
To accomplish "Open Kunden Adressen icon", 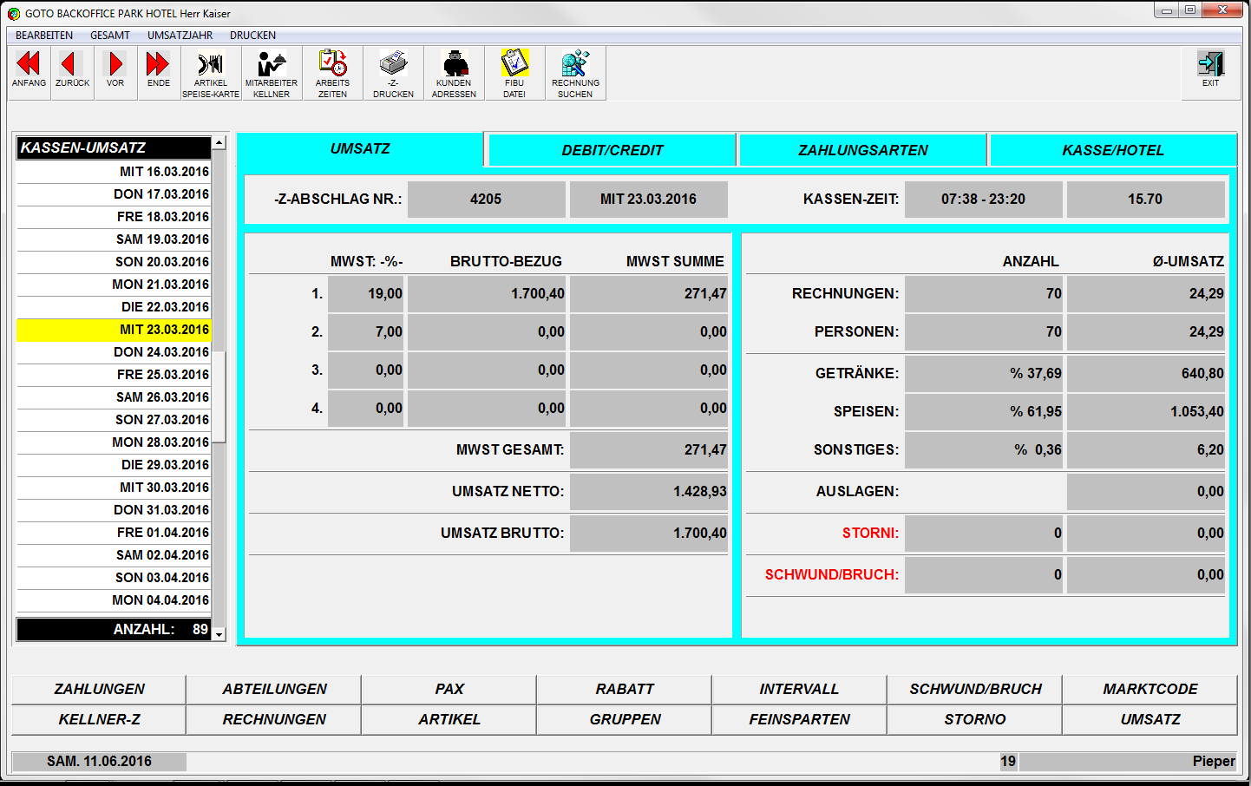I will tap(454, 73).
